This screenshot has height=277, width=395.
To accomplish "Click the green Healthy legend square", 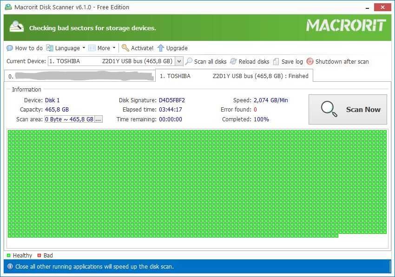I will coord(8,255).
